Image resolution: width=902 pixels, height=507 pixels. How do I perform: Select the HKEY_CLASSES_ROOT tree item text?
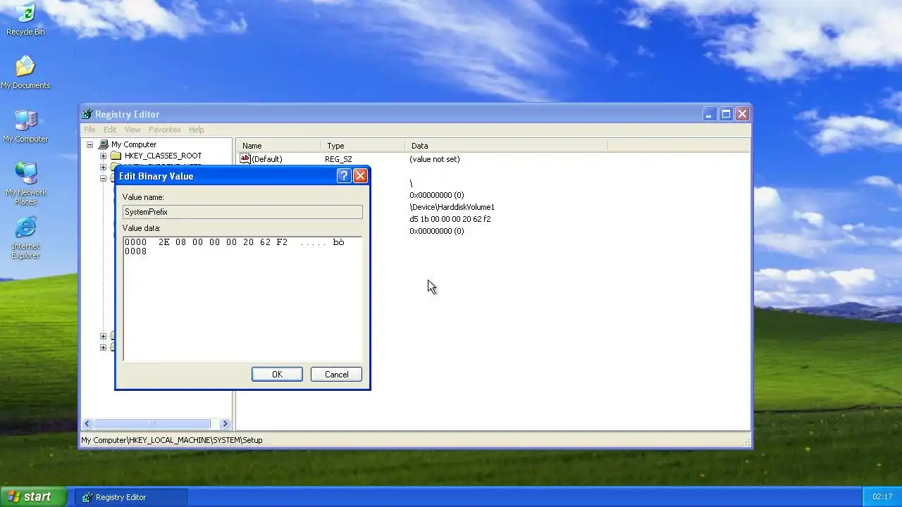point(163,156)
